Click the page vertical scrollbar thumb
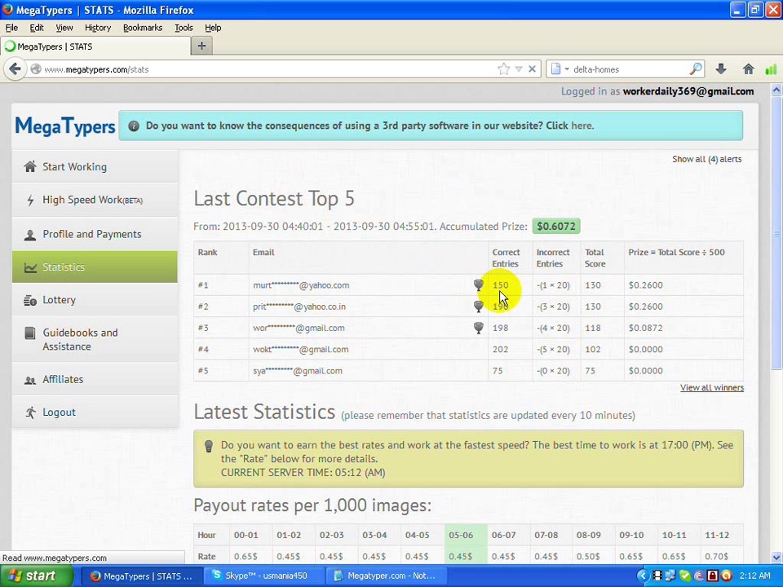 pos(776,233)
